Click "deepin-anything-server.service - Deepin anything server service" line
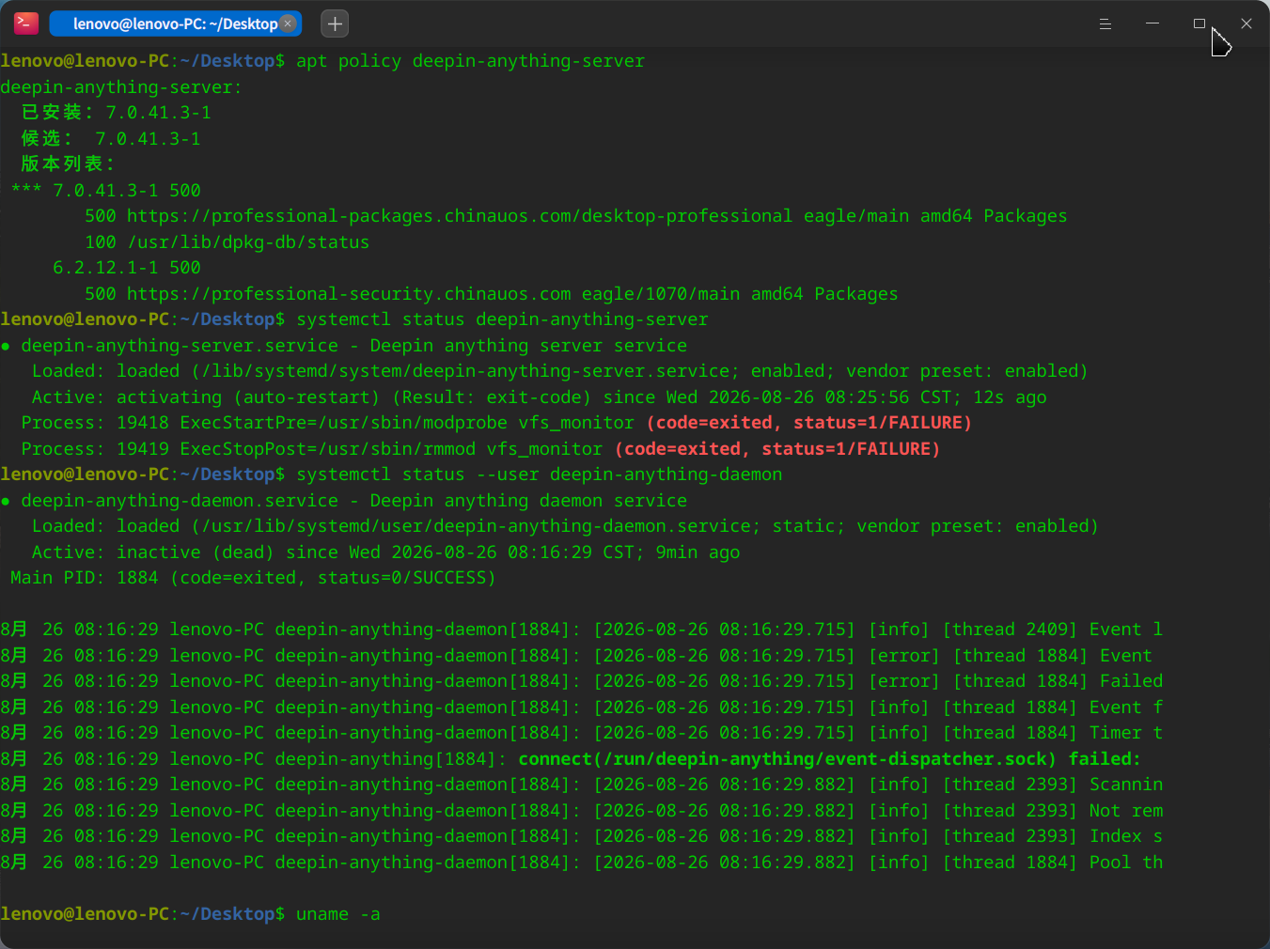Image resolution: width=1270 pixels, height=949 pixels. (354, 346)
